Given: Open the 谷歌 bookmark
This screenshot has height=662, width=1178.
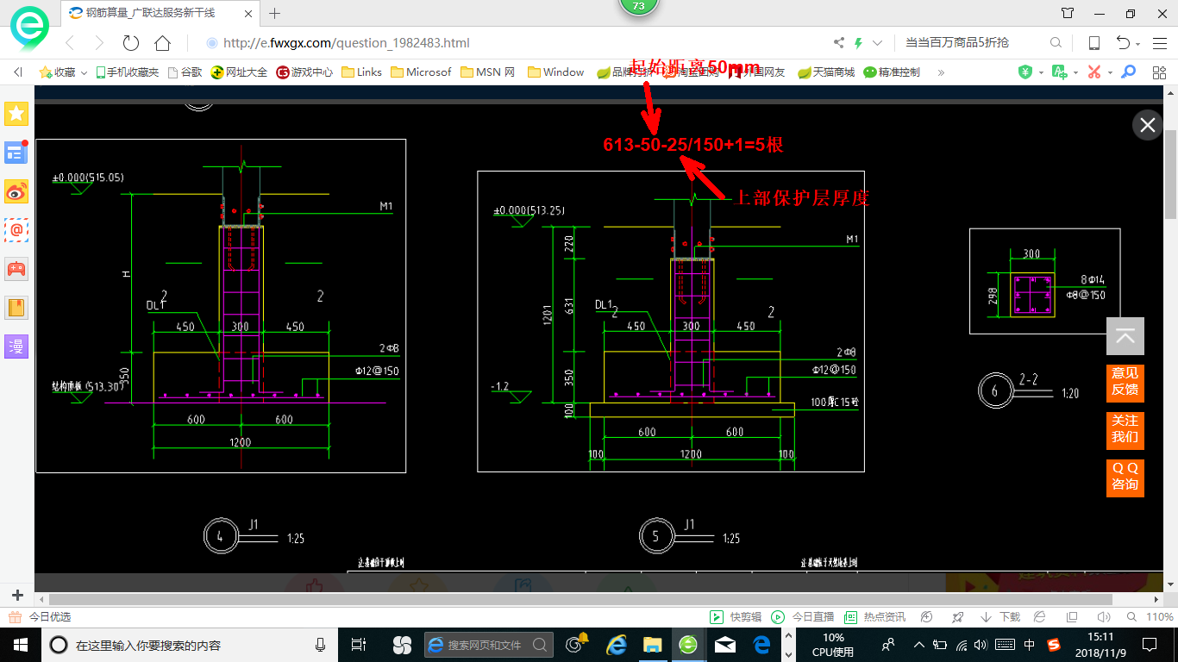Looking at the screenshot, I should click(185, 72).
